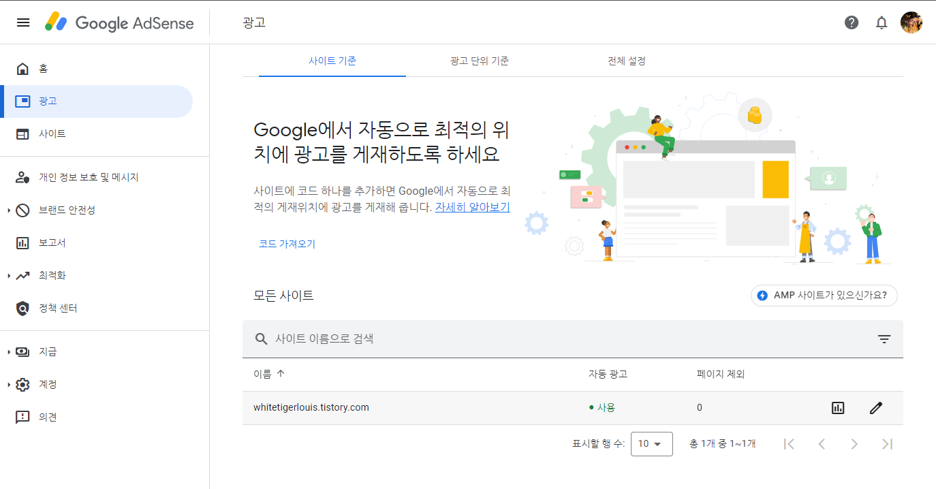
Task: Go to first page pagination icon
Action: click(789, 444)
